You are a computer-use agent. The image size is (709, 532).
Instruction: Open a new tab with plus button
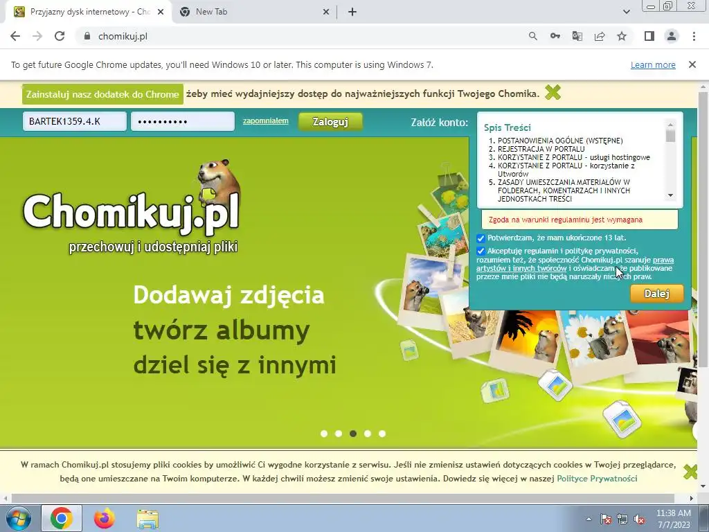(x=352, y=12)
